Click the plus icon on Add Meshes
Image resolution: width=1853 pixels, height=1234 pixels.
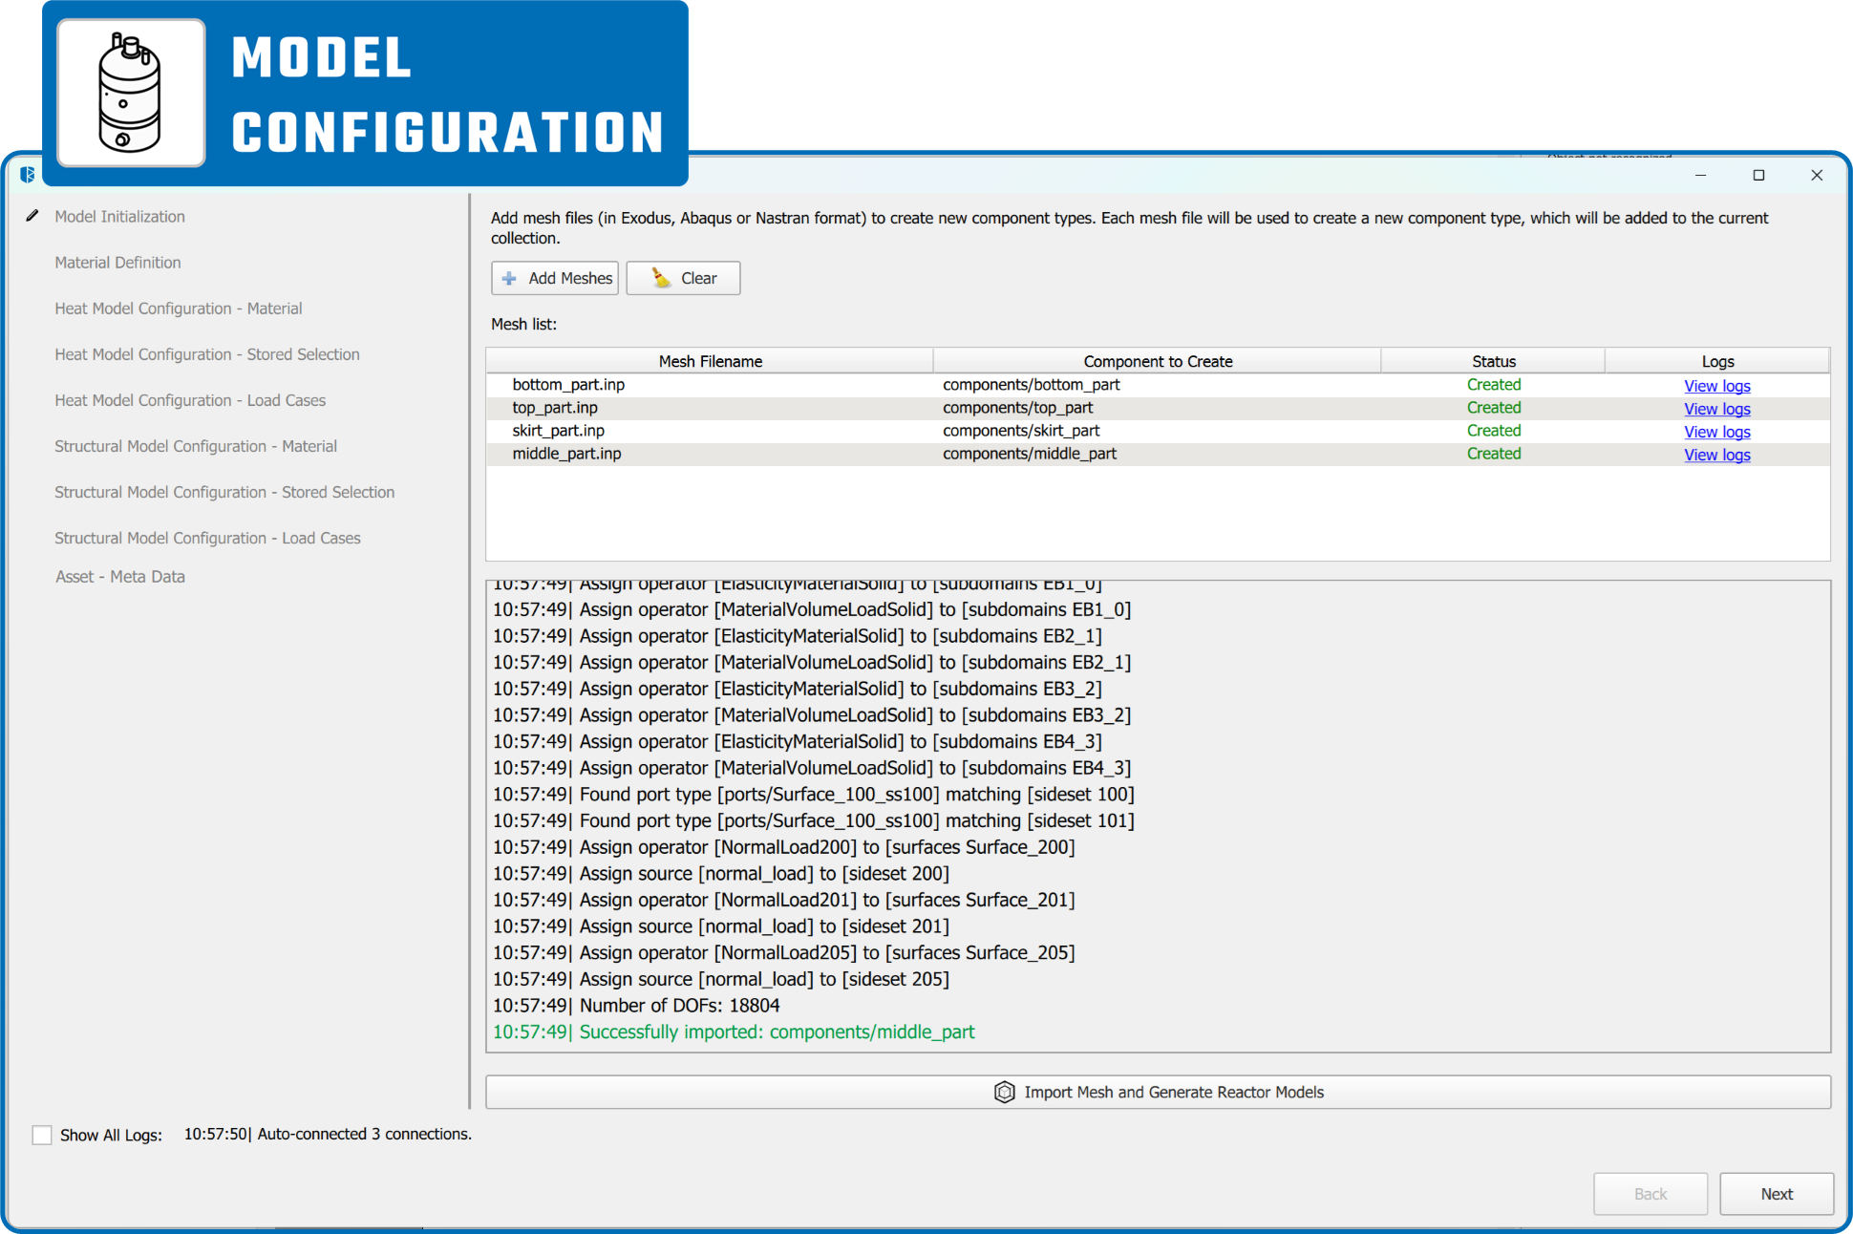point(509,278)
